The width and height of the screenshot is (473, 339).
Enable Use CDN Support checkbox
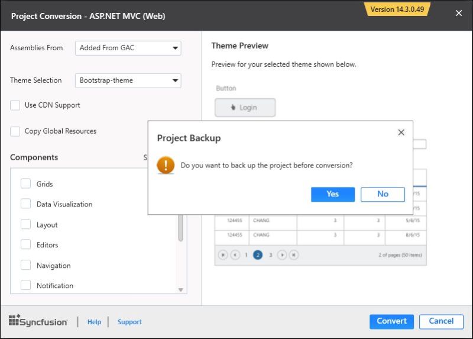[15, 105]
